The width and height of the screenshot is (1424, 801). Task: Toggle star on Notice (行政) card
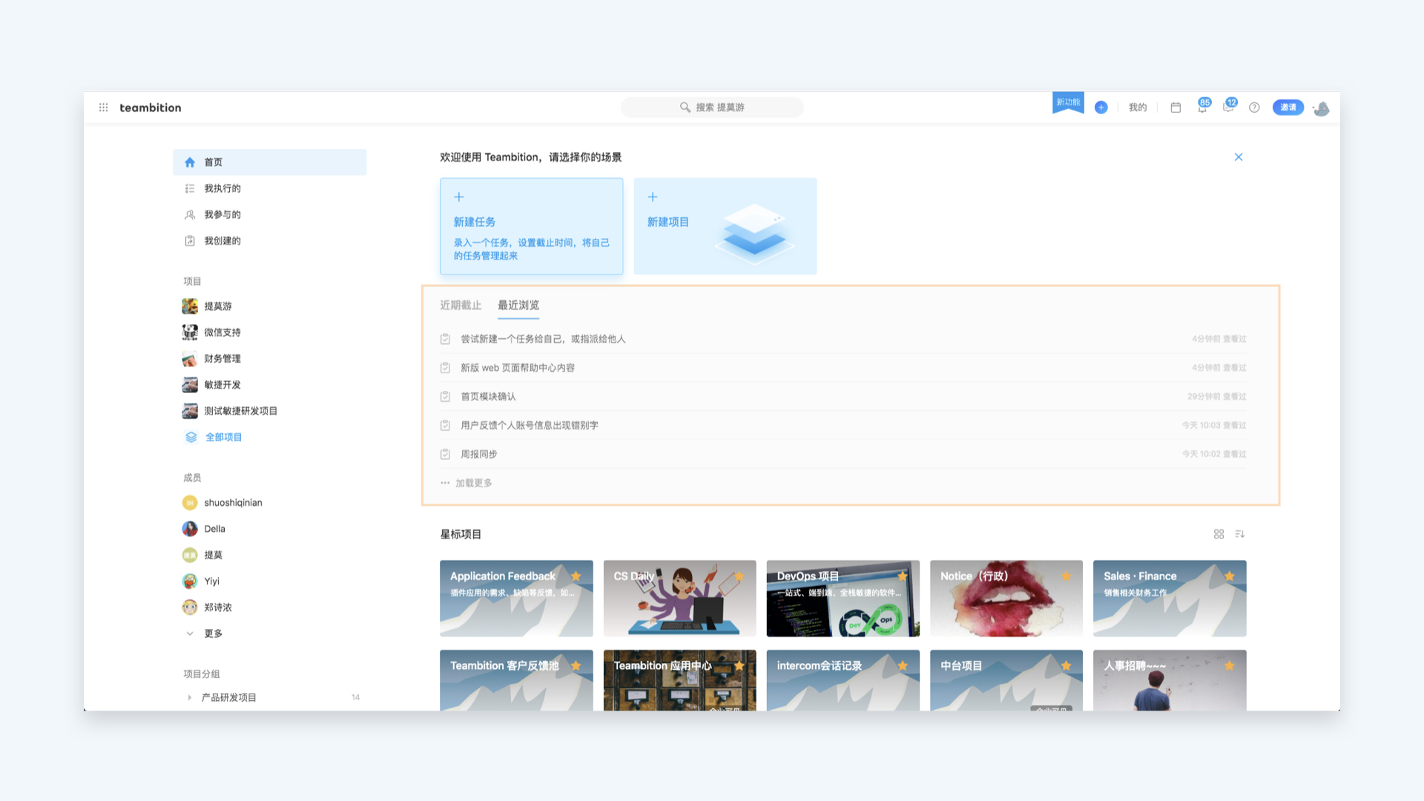click(1066, 576)
